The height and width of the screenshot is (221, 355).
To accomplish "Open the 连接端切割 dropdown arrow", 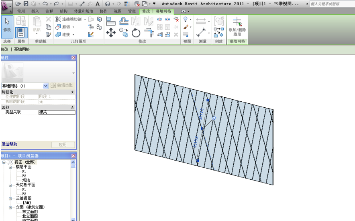I will [85, 19].
